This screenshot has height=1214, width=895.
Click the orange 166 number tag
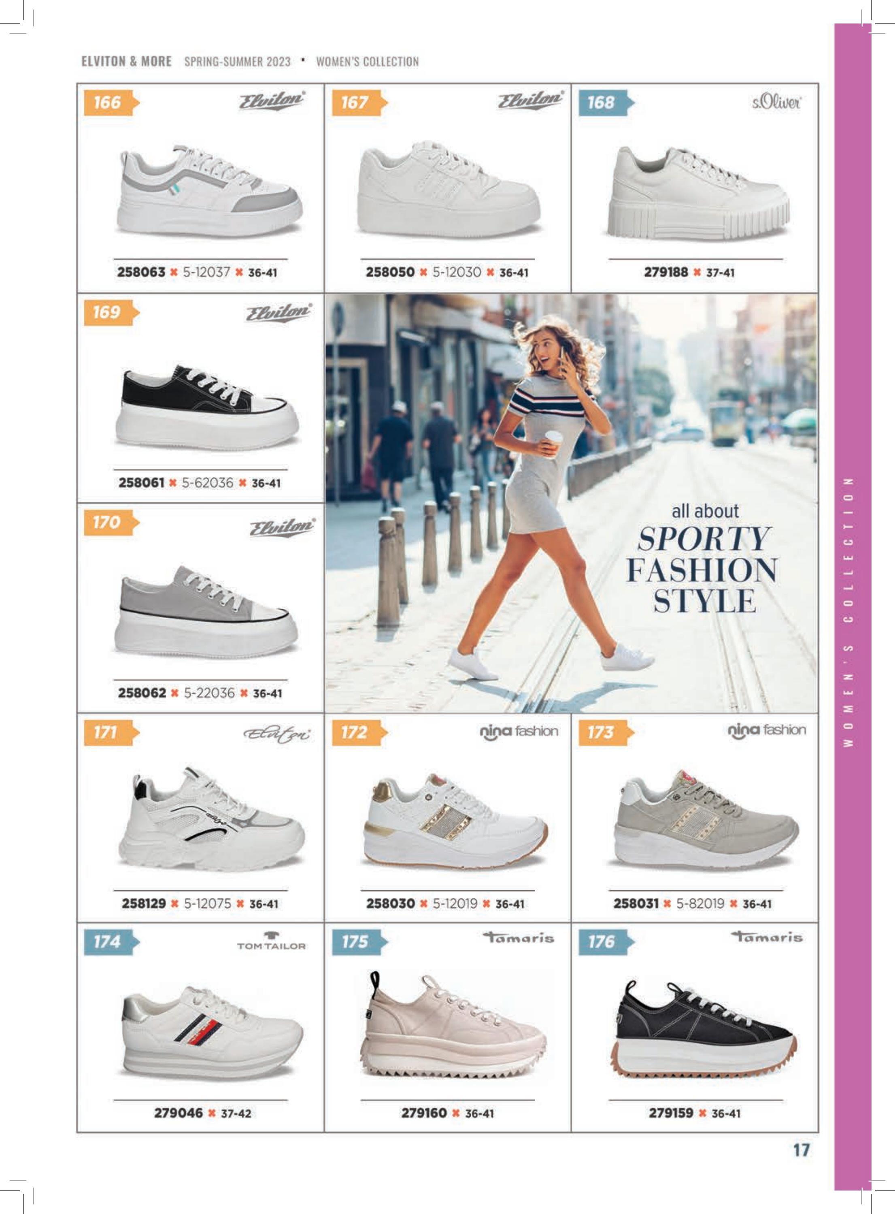[x=112, y=102]
